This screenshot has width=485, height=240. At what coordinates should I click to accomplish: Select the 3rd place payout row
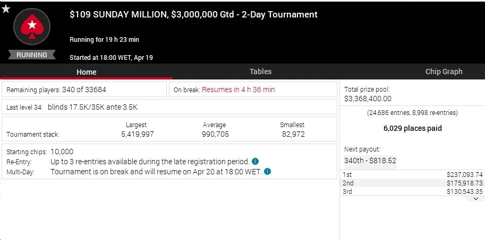pyautogui.click(x=412, y=192)
